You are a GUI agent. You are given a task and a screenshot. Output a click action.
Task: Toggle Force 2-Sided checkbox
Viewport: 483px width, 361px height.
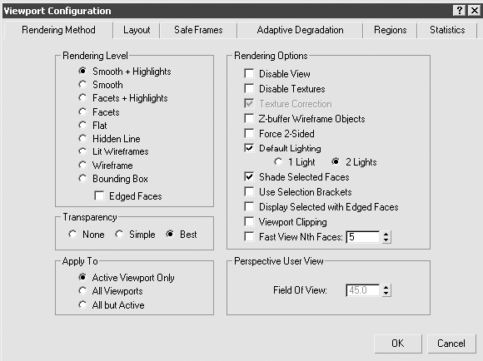click(249, 134)
